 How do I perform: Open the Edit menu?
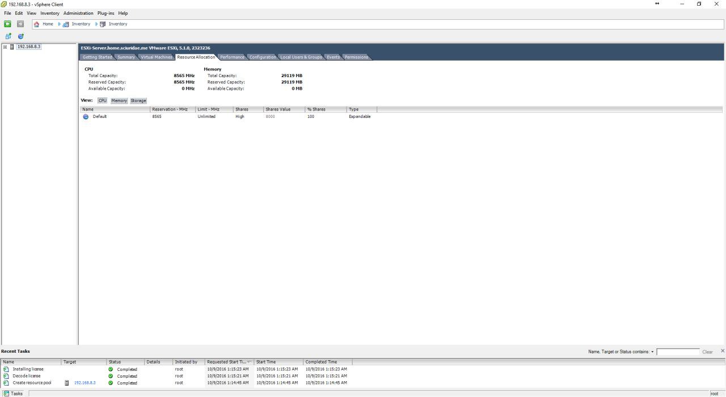(x=19, y=13)
